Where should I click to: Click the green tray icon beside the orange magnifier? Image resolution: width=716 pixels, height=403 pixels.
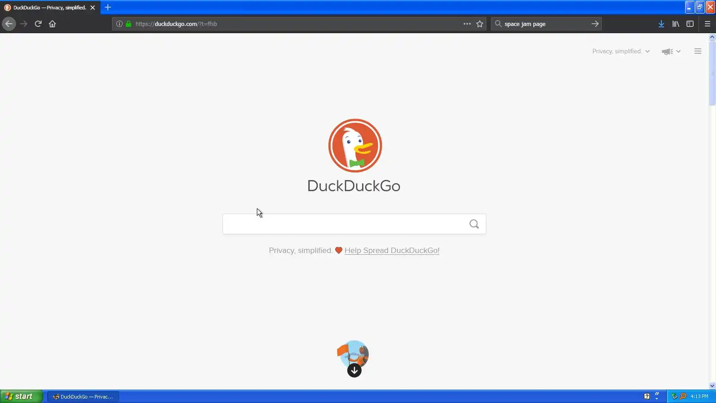(x=674, y=396)
